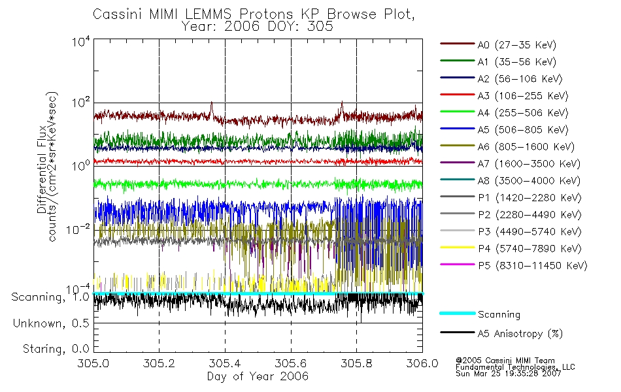Click the Scanning legend label
This screenshot has height=392, width=621.
click(x=499, y=315)
